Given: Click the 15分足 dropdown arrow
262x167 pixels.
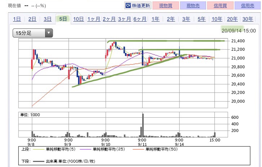Looking at the screenshot, I should (49, 33).
